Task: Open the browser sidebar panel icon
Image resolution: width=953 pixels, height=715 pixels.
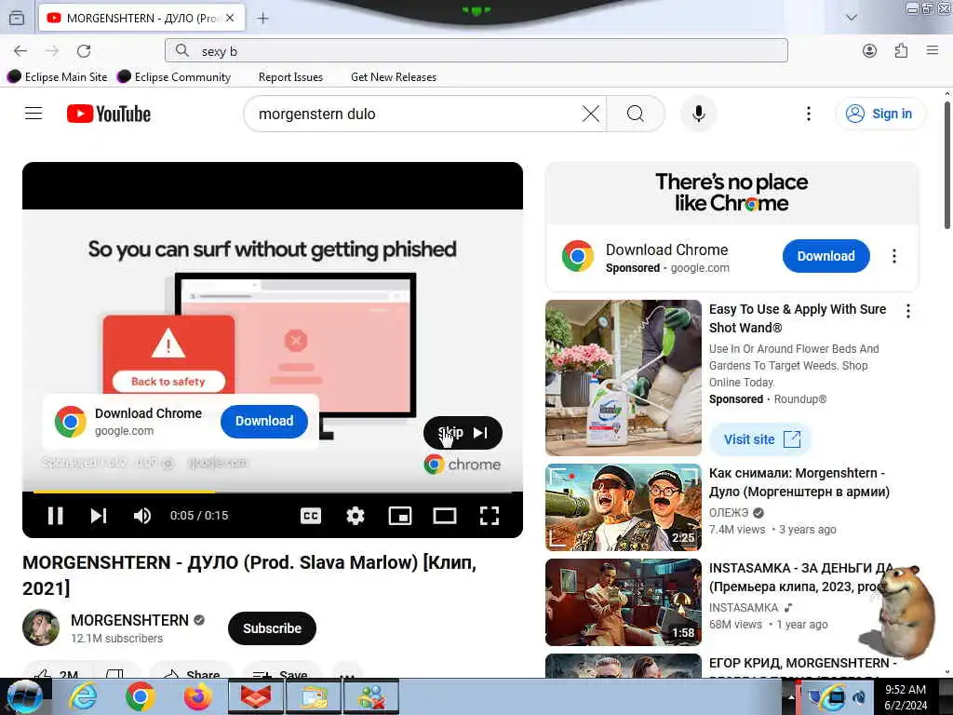Action: tap(17, 19)
